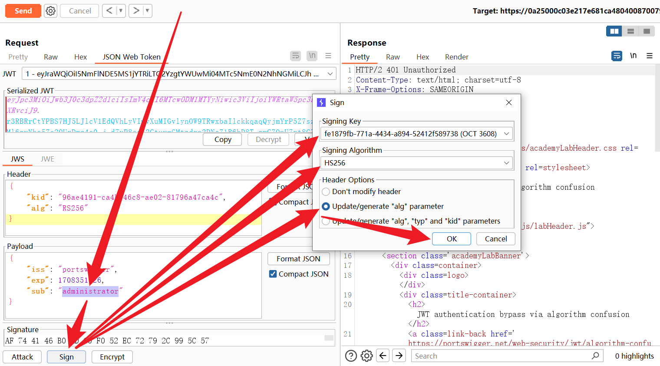Image resolution: width=660 pixels, height=366 pixels.
Task: Select Update/generate "alg" parameter radio
Action: pos(326,207)
